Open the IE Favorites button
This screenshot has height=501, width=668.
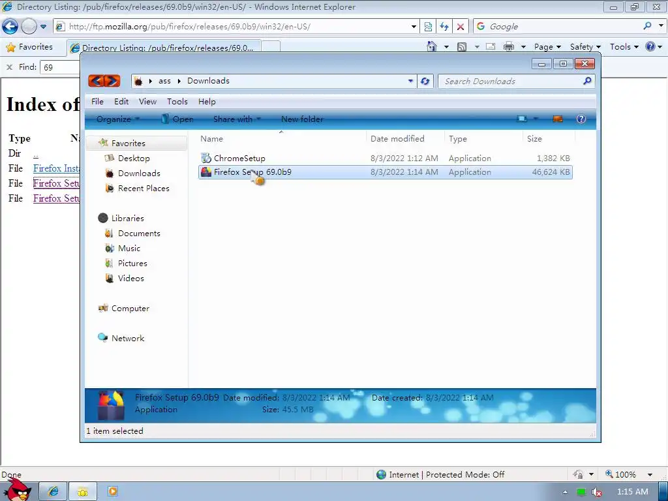(29, 47)
